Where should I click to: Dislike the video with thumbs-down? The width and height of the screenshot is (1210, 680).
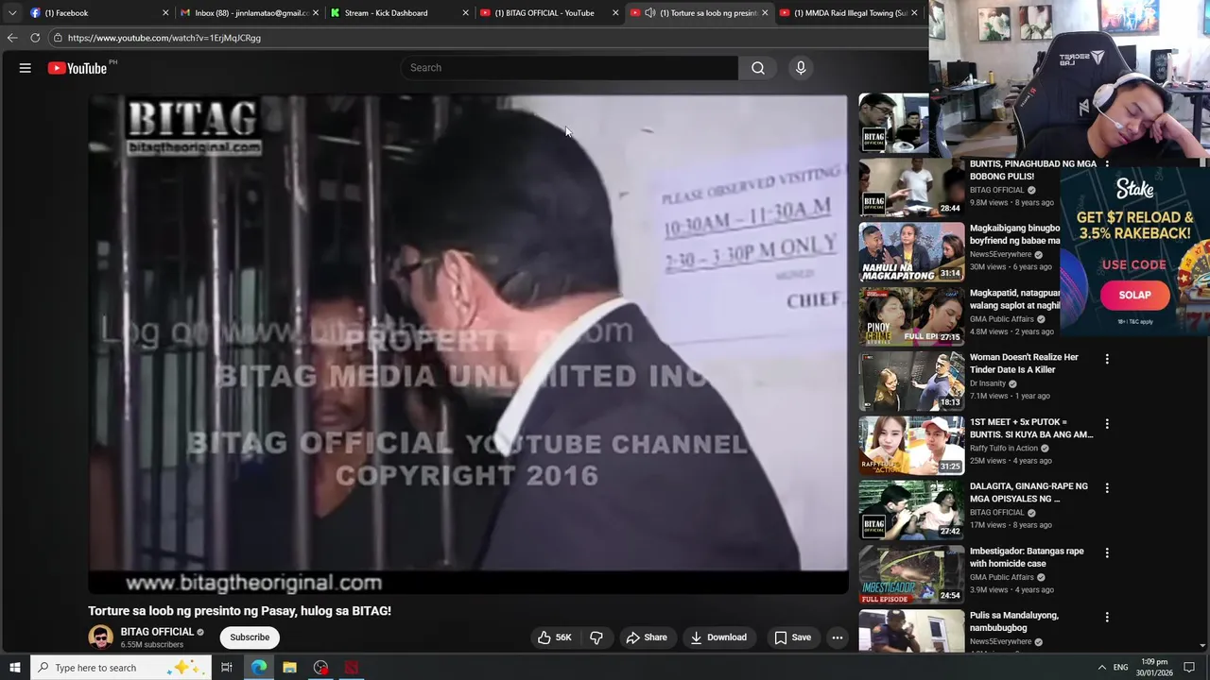click(596, 637)
